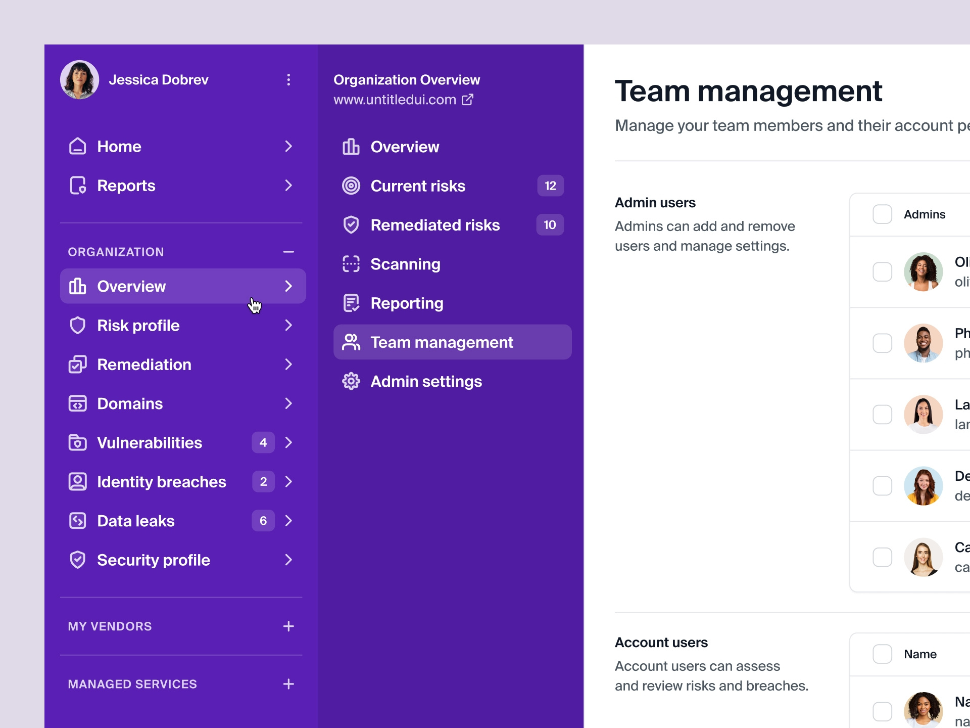Viewport: 970px width, 728px height.
Task: Expand the Risk profile item
Action: (288, 325)
